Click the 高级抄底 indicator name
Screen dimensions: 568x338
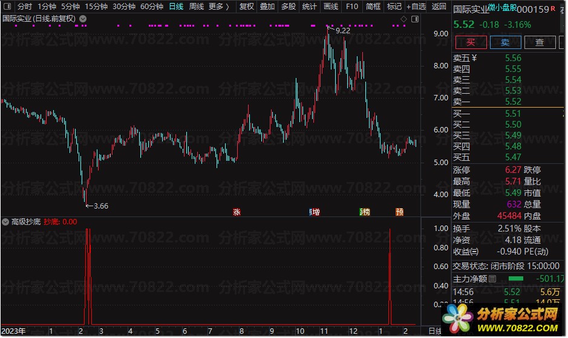click(x=26, y=222)
